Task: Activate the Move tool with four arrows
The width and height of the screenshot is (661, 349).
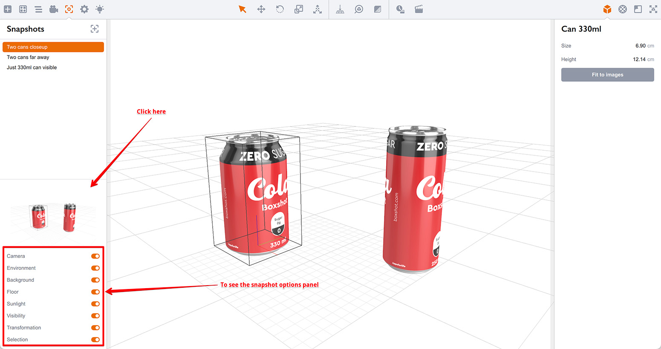Action: click(261, 9)
